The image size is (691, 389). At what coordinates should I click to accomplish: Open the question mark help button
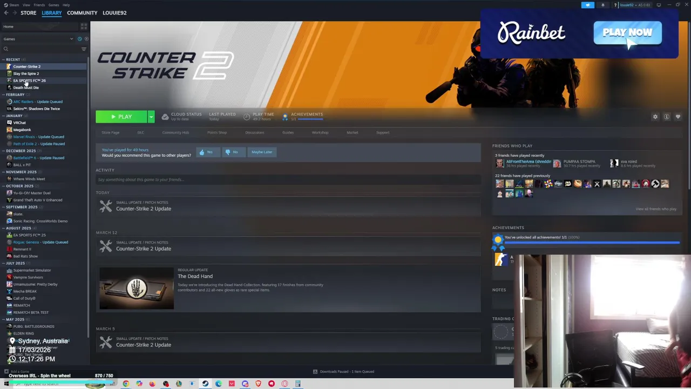point(615,5)
